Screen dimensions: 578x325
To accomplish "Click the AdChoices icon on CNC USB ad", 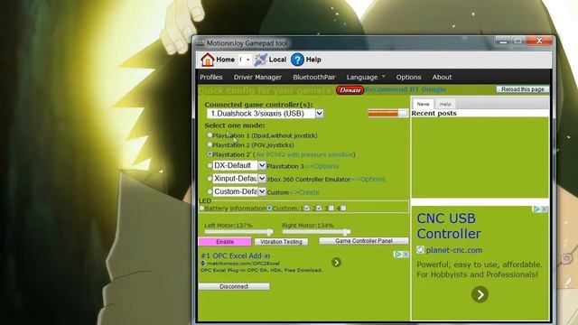I will point(536,209).
